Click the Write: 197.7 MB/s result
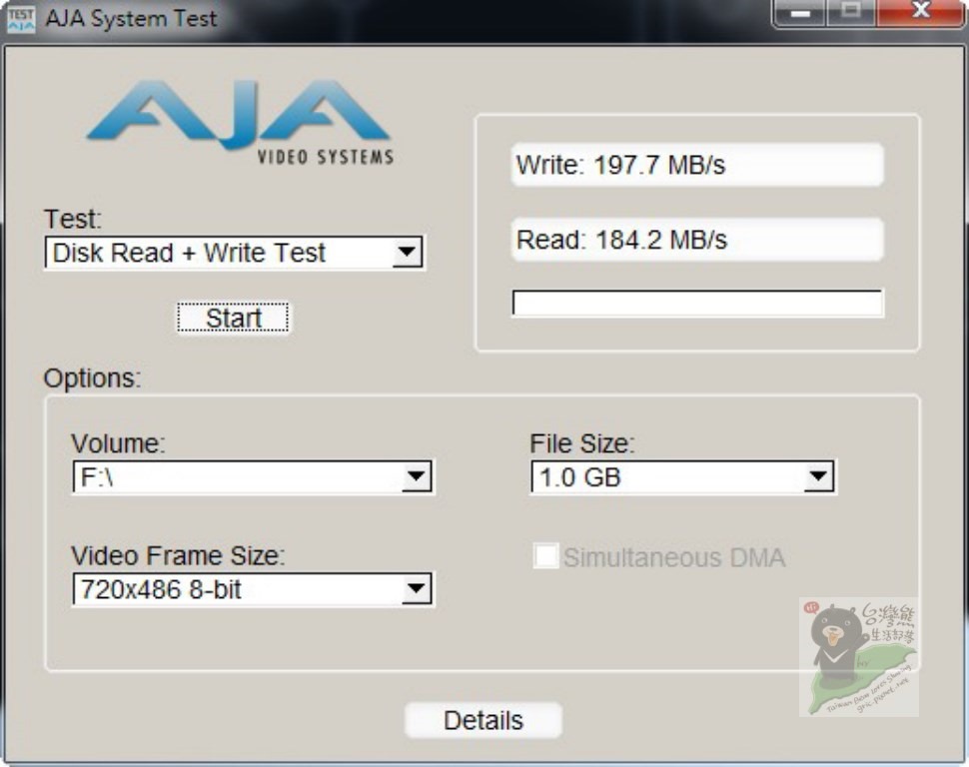 point(697,165)
